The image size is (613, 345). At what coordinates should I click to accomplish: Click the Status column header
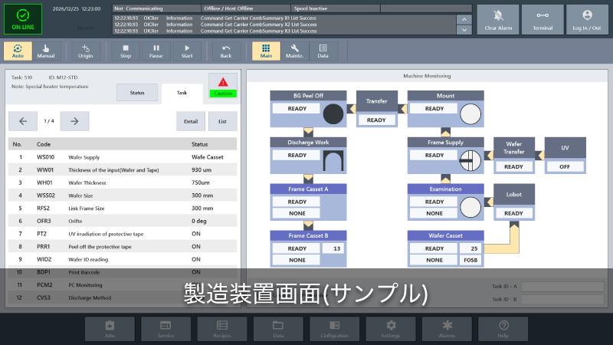point(199,144)
